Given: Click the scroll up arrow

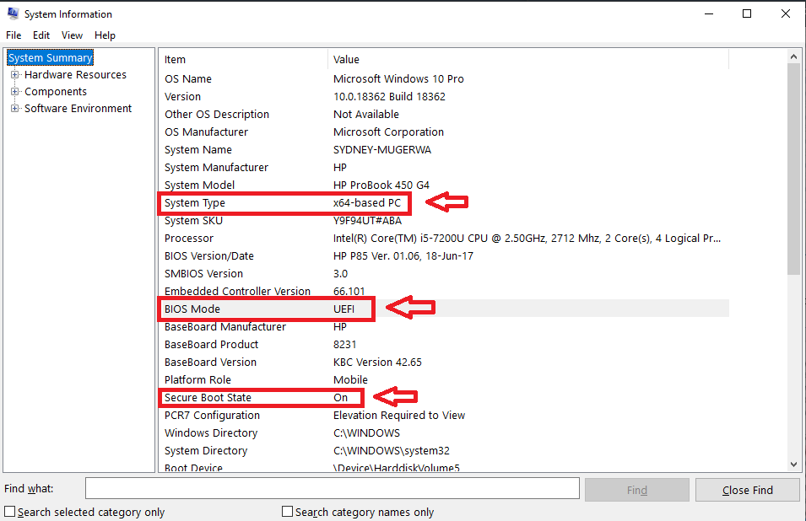Looking at the screenshot, I should tap(793, 56).
